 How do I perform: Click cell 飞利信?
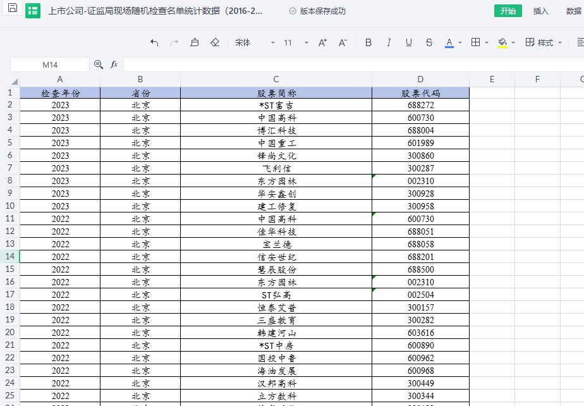tap(276, 168)
